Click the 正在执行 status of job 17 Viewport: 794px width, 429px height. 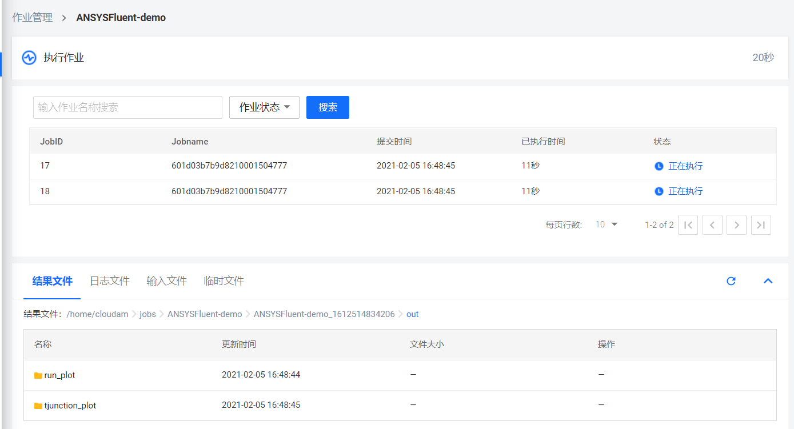point(685,166)
